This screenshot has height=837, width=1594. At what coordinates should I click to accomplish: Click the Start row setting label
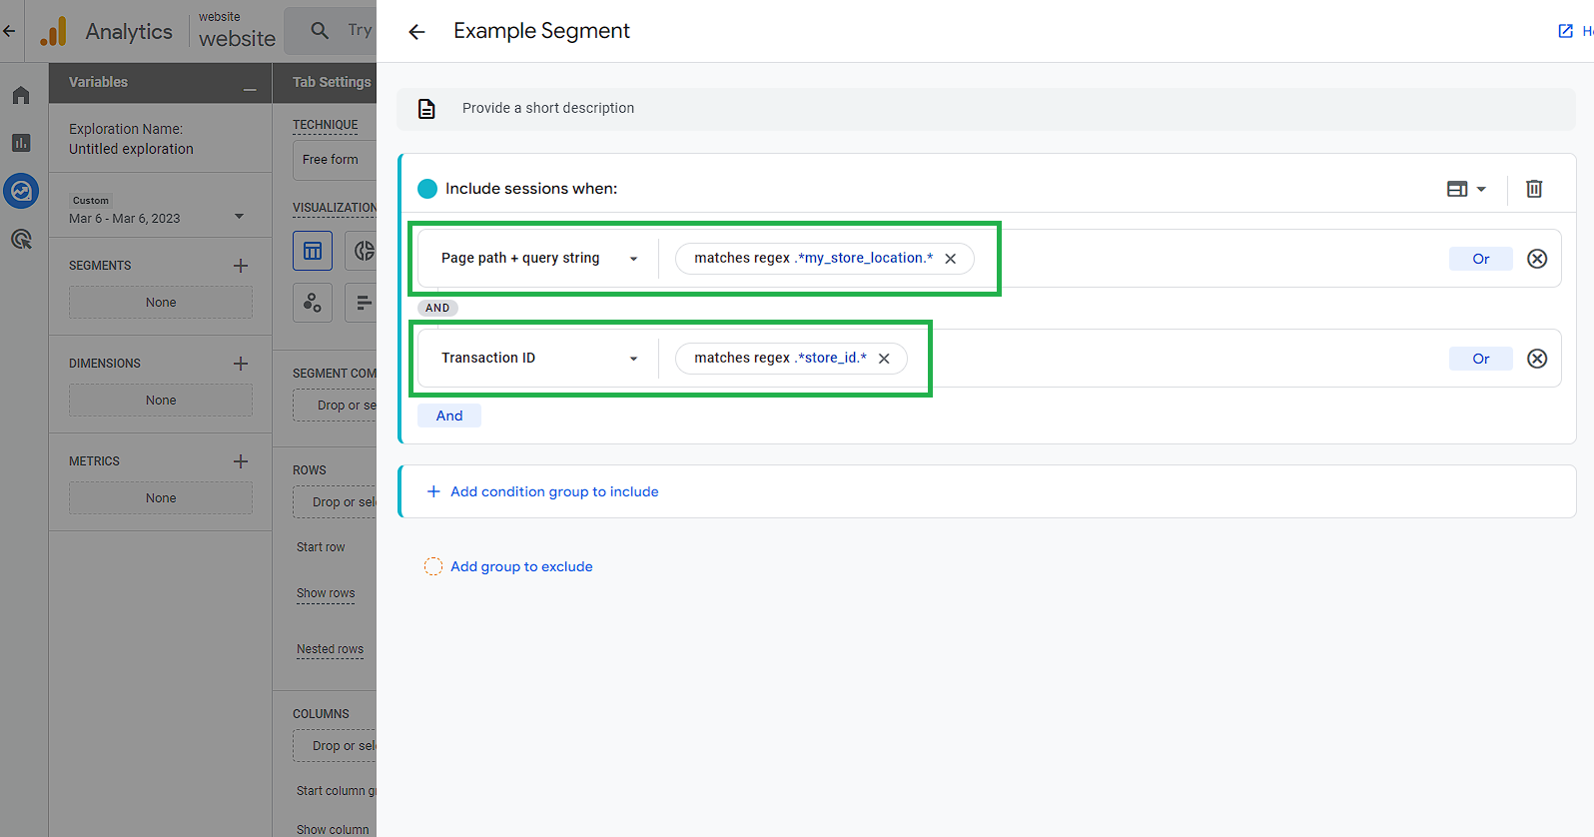pos(321,547)
